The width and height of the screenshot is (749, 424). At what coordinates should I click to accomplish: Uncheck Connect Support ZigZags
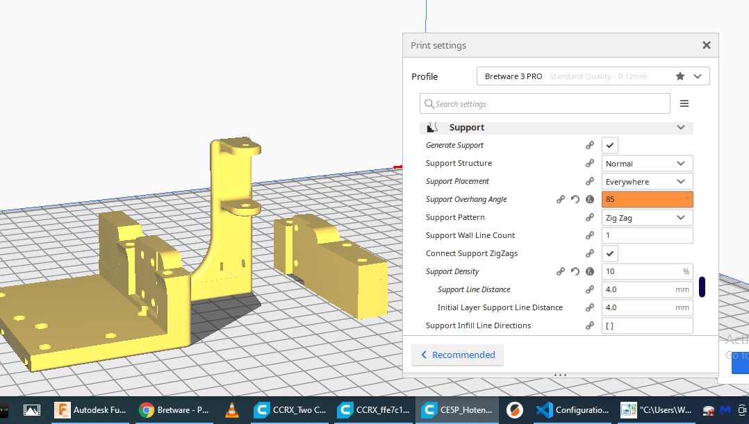point(609,253)
